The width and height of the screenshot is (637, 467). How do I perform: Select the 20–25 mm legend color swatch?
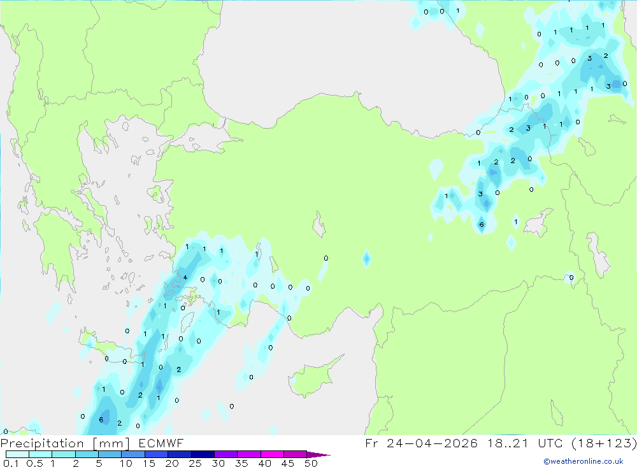(180, 454)
